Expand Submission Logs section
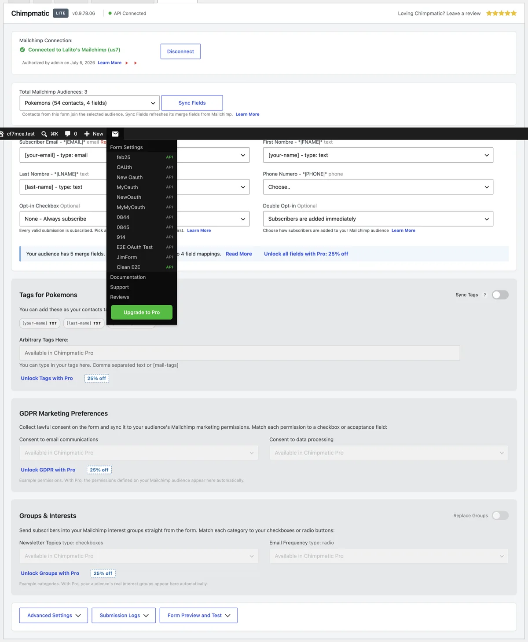This screenshot has height=642, width=528. pos(124,616)
